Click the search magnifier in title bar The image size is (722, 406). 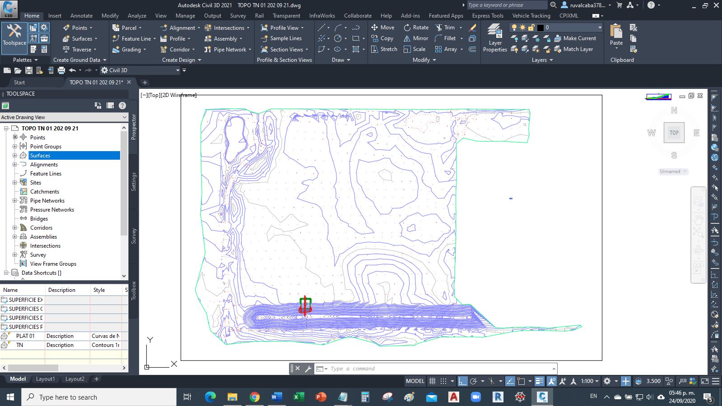point(554,5)
